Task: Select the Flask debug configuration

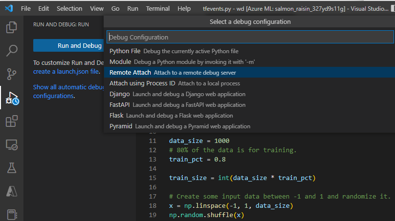Action: tap(116, 116)
